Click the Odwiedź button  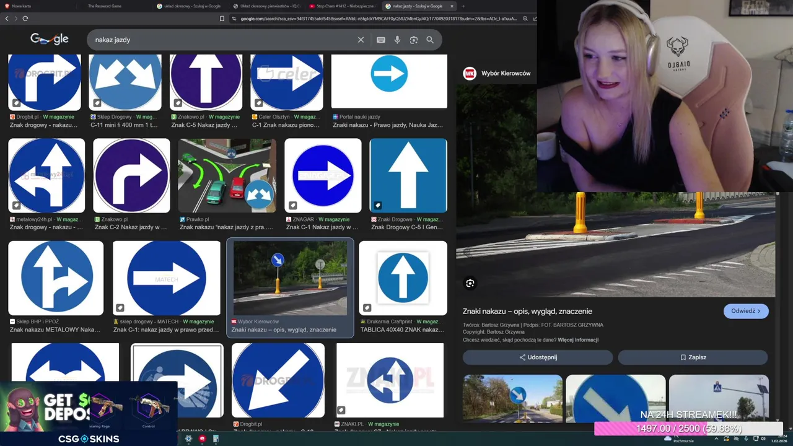[746, 311]
